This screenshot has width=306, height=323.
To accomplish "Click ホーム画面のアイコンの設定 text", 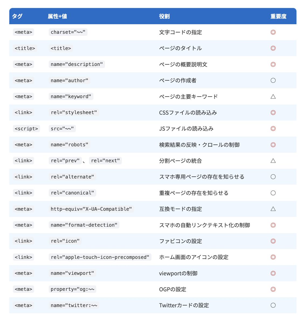I will 194,257.
